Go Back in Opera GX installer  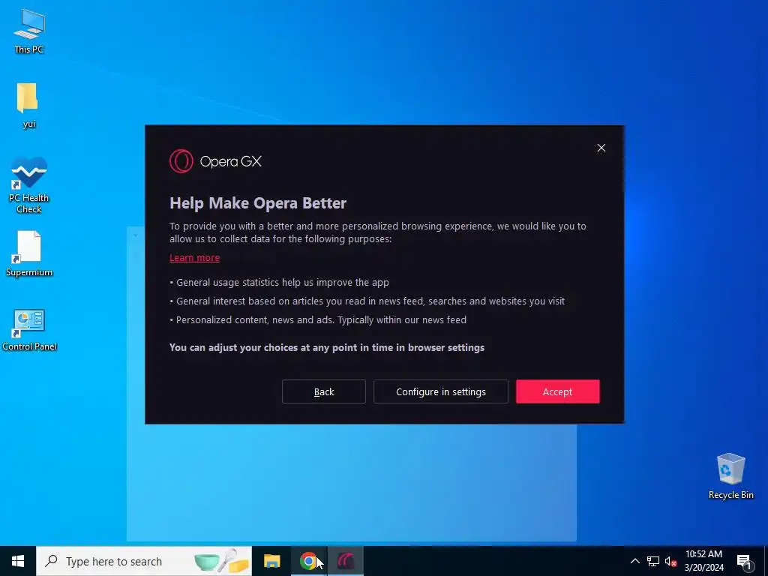(324, 391)
